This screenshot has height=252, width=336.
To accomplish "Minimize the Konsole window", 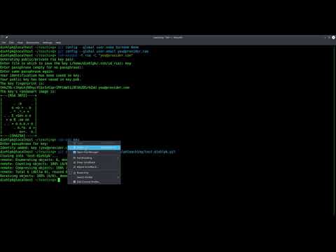I will coord(325,37).
